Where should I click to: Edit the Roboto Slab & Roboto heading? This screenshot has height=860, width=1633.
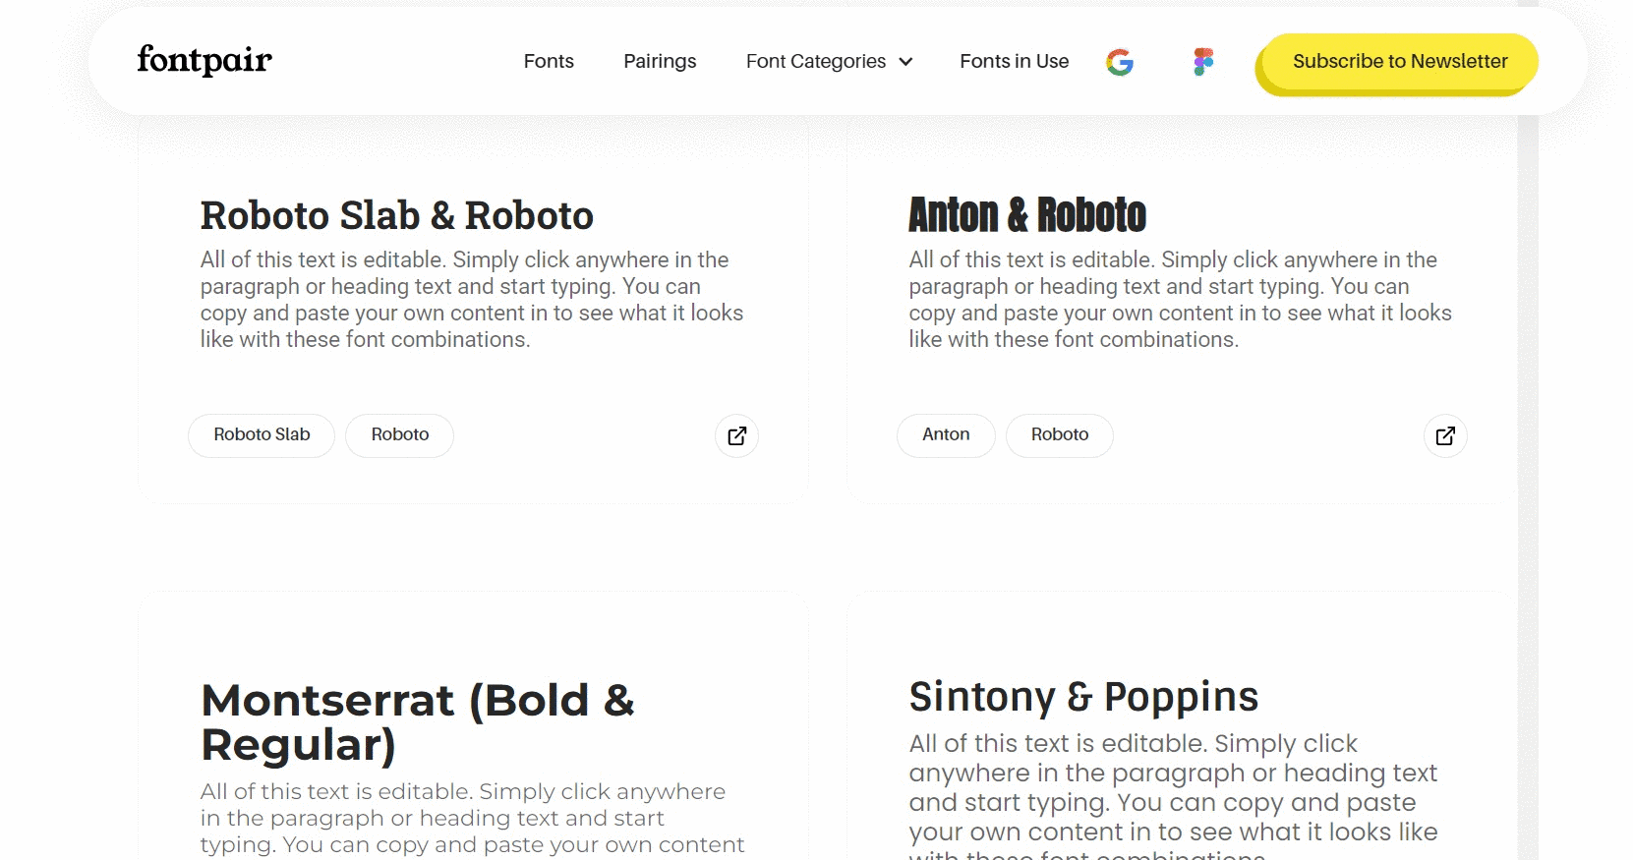(x=397, y=215)
